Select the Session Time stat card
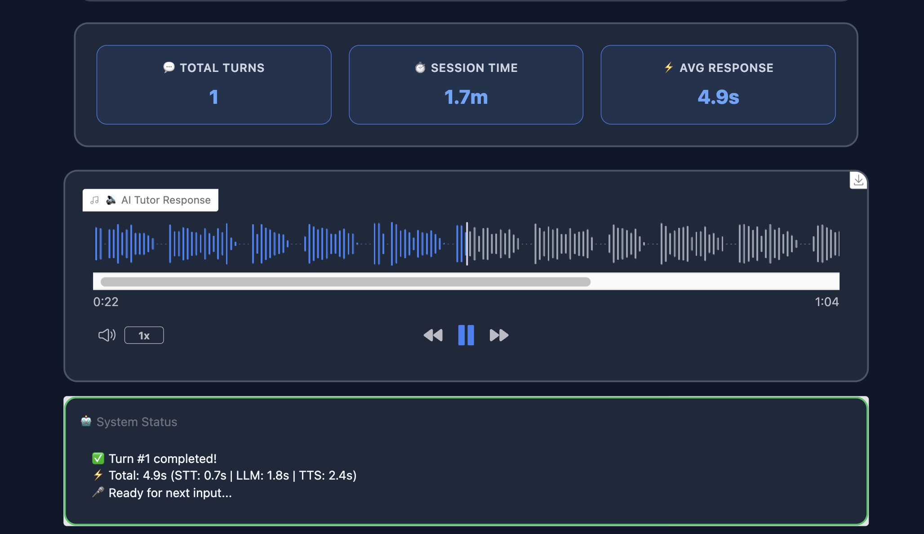Image resolution: width=924 pixels, height=534 pixels. [466, 85]
